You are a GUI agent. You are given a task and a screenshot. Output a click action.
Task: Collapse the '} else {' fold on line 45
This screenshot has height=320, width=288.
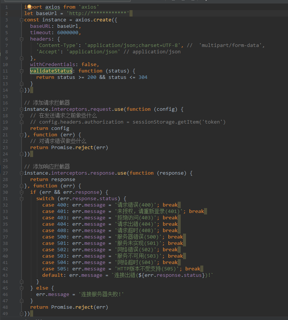pyautogui.click(x=21, y=288)
